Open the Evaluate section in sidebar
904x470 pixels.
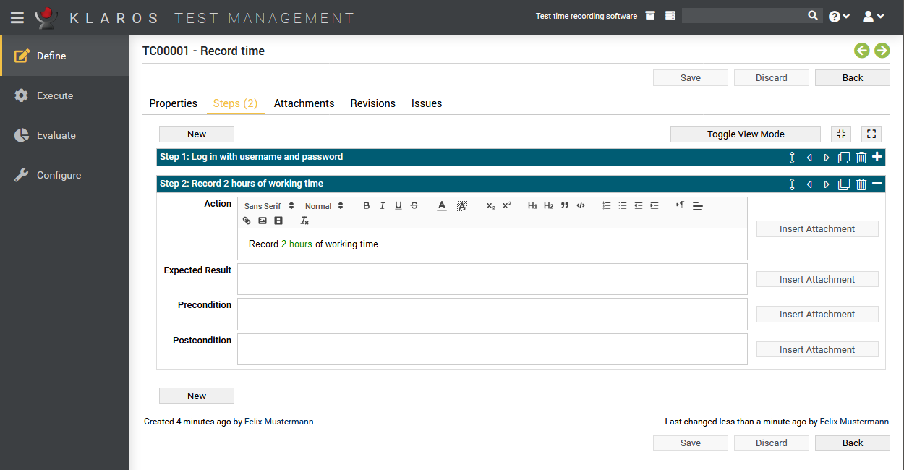click(x=64, y=135)
